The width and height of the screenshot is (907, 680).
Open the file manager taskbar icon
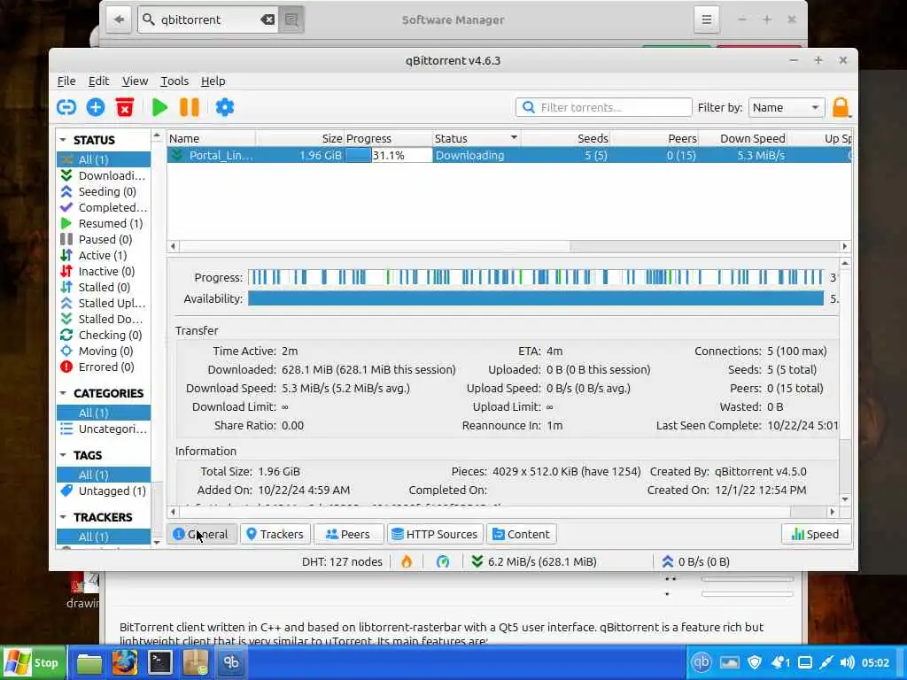tap(89, 664)
